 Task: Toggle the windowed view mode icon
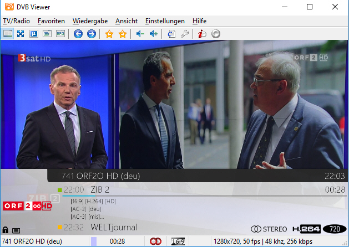coord(8,34)
